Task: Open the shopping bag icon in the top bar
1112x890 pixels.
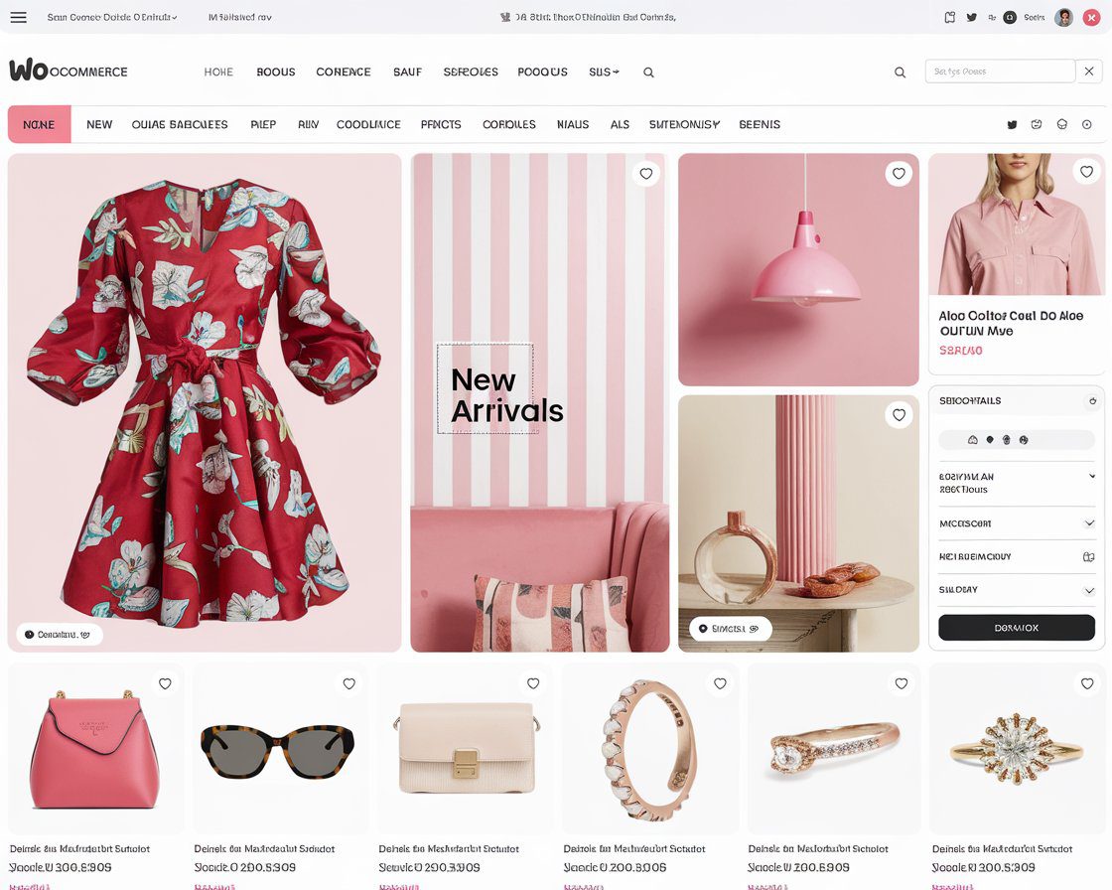Action: coord(948,17)
